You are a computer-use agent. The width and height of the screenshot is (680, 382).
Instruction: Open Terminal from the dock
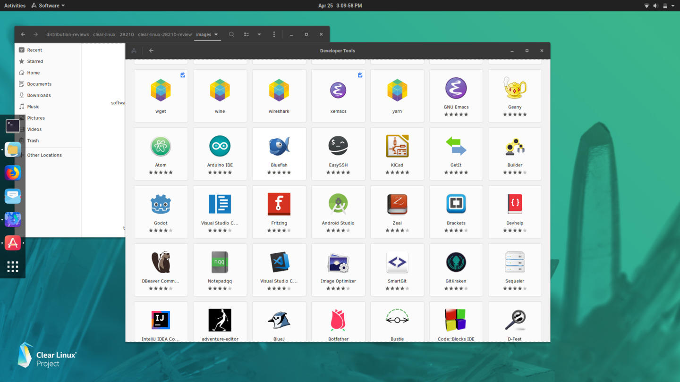pyautogui.click(x=13, y=126)
